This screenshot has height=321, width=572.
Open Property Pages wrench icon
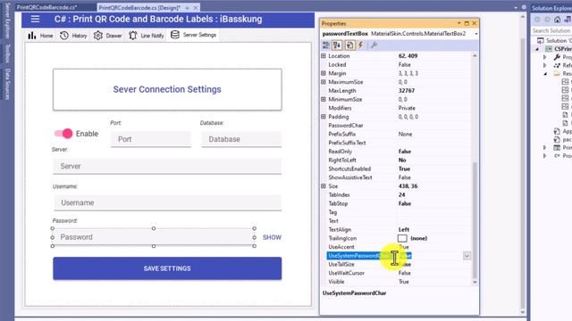click(374, 45)
